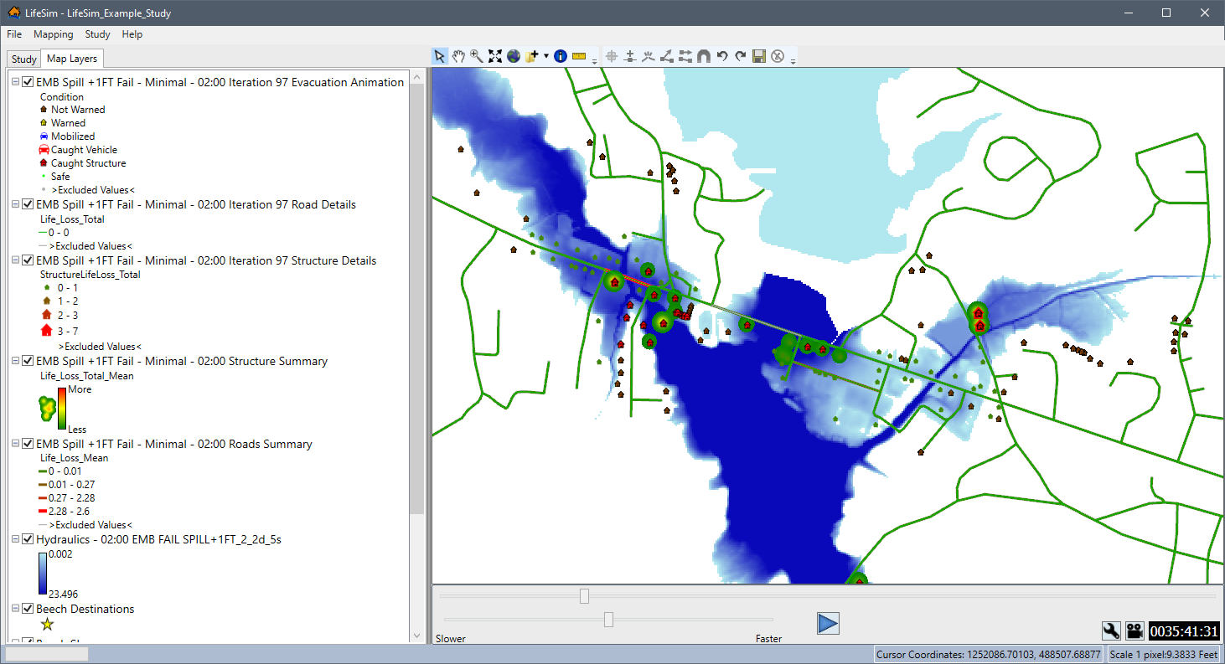
Task: Open the Mapping menu
Action: (x=53, y=34)
